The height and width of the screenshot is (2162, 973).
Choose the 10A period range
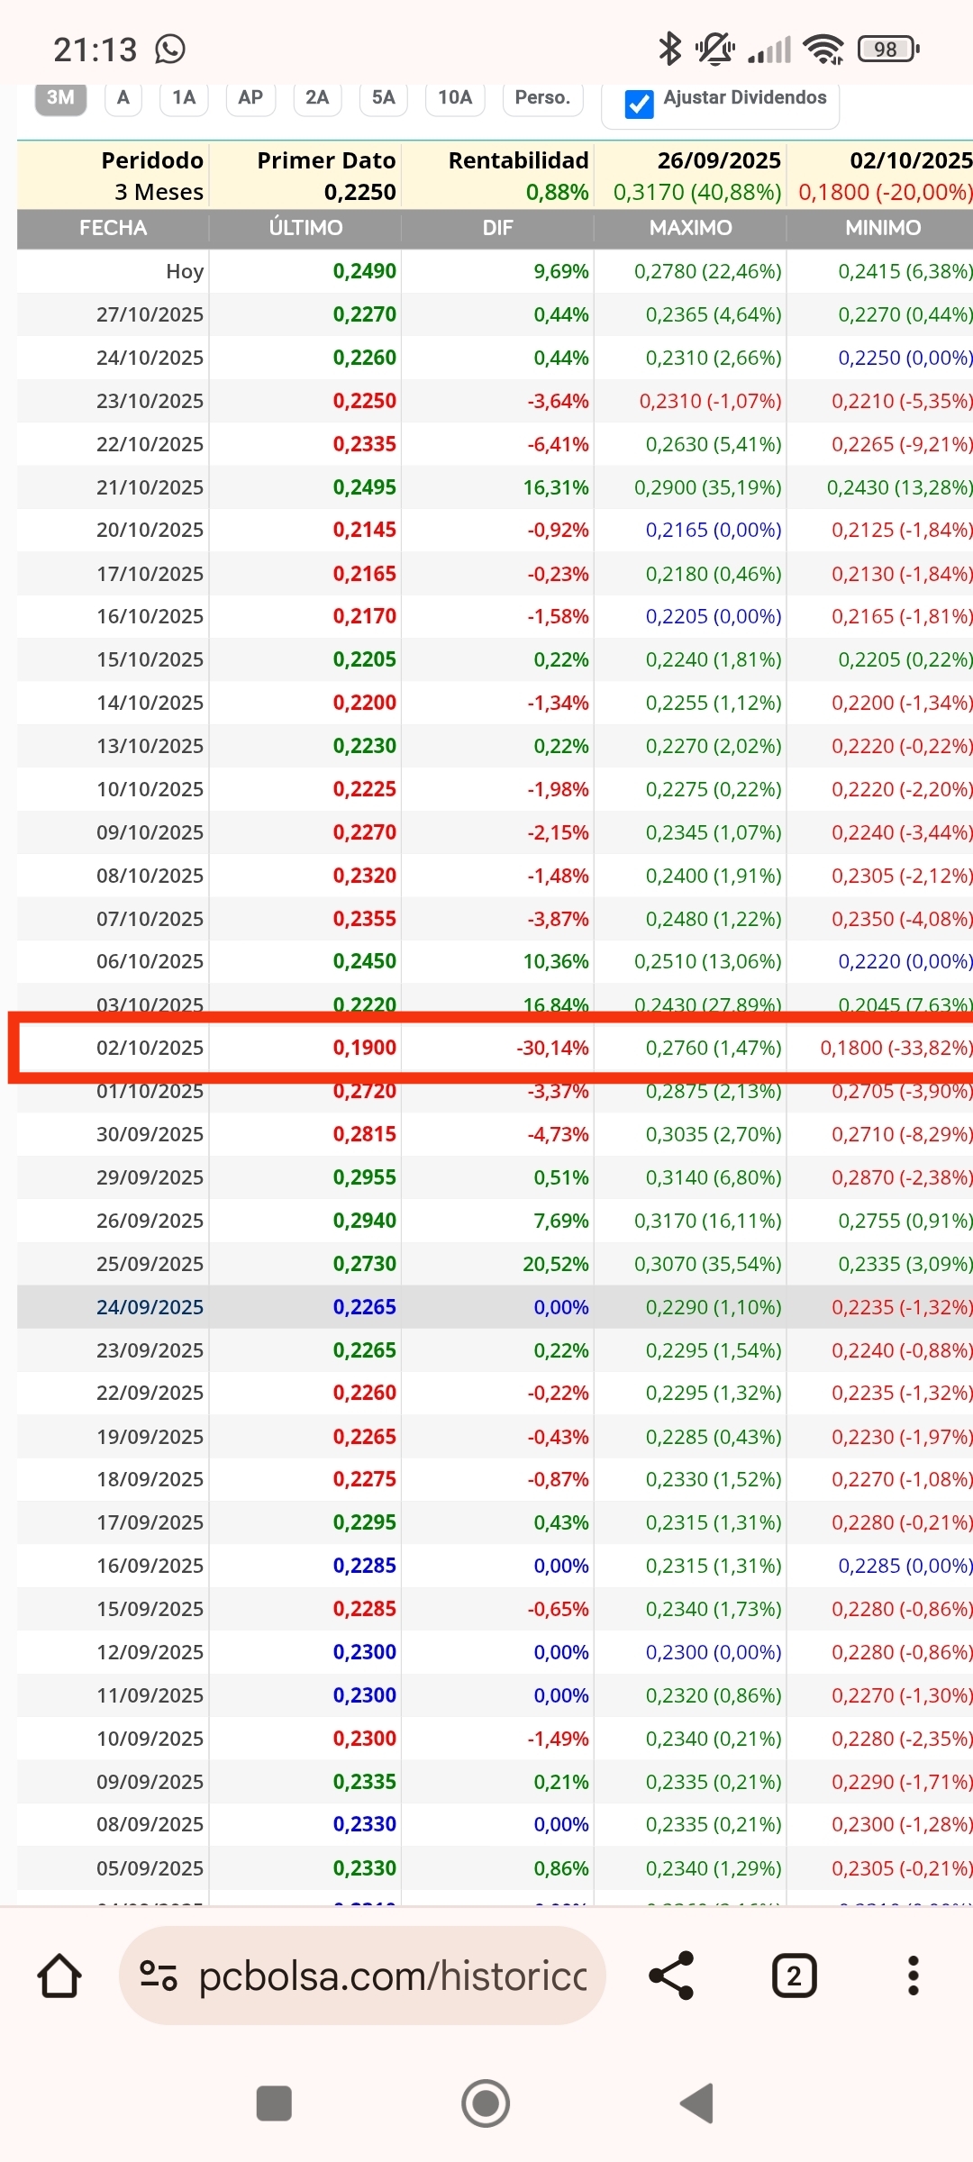click(x=455, y=97)
